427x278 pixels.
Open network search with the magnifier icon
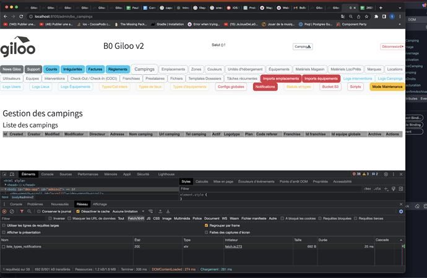[29, 211]
